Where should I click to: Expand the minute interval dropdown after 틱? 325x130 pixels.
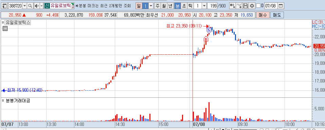(204, 6)
